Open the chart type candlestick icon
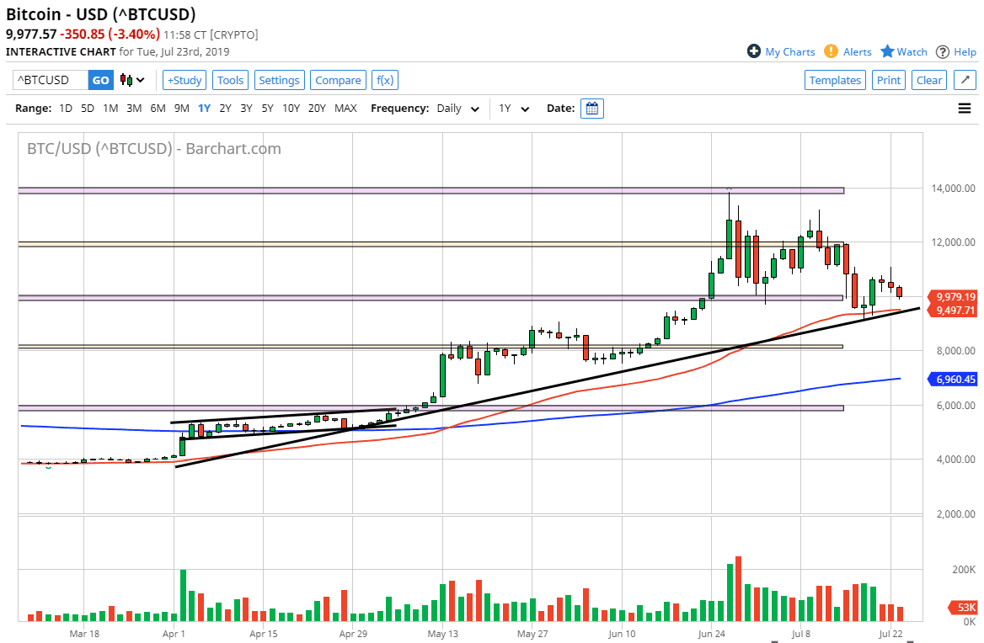 click(125, 80)
